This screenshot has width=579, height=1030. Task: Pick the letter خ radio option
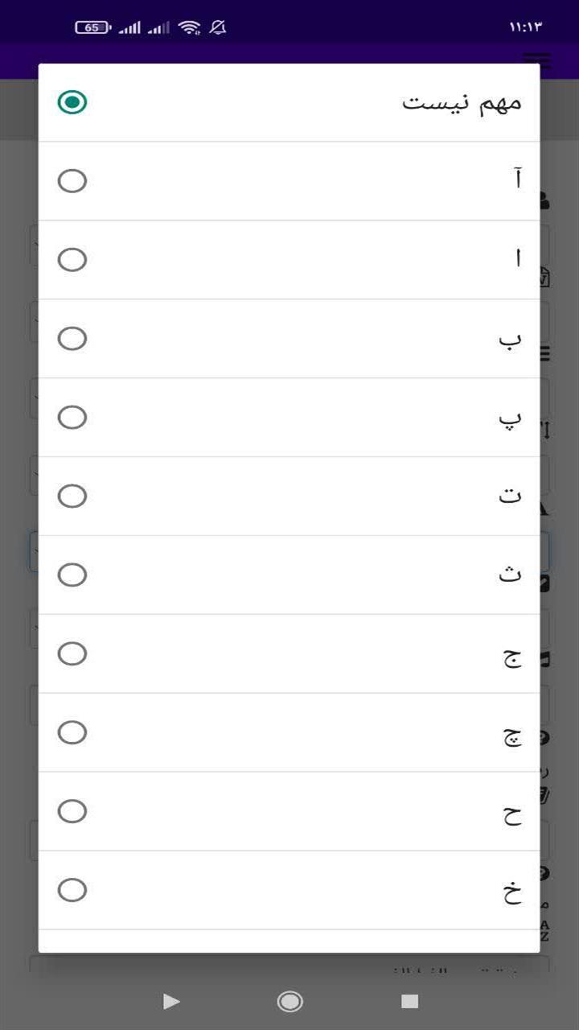pos(72,890)
